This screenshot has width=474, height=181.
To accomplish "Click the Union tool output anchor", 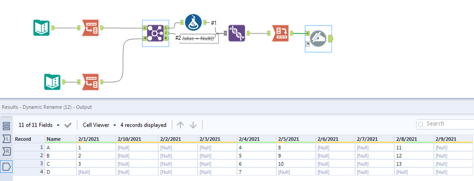I will click(248, 33).
